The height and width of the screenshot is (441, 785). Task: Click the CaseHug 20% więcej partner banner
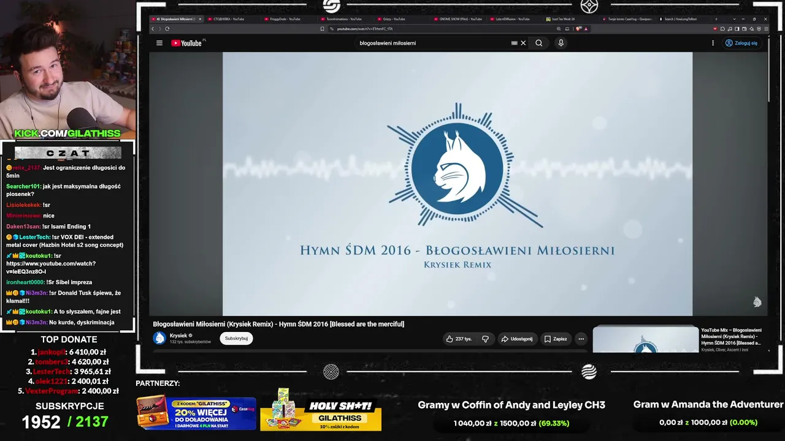click(x=196, y=413)
